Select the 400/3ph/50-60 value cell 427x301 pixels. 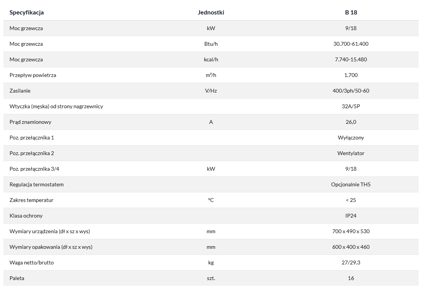point(351,91)
